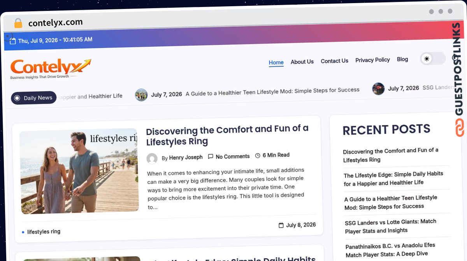
Task: Click the Contelyx logo
Action: (x=51, y=69)
